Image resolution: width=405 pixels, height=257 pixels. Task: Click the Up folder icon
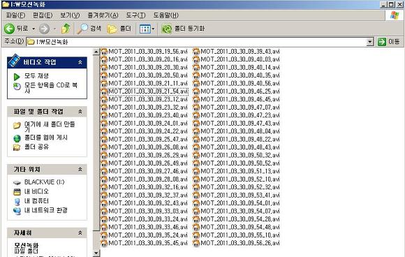(x=66, y=29)
